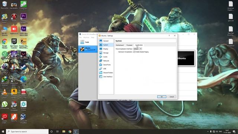Viewport: 238px width, 134px height.
Task: Click Cancel in the Ubuntu Settings dialog
Action: 172,97
